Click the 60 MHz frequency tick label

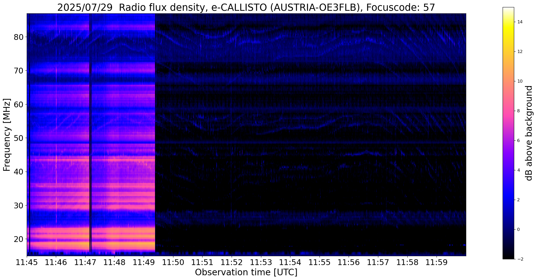pos(19,104)
